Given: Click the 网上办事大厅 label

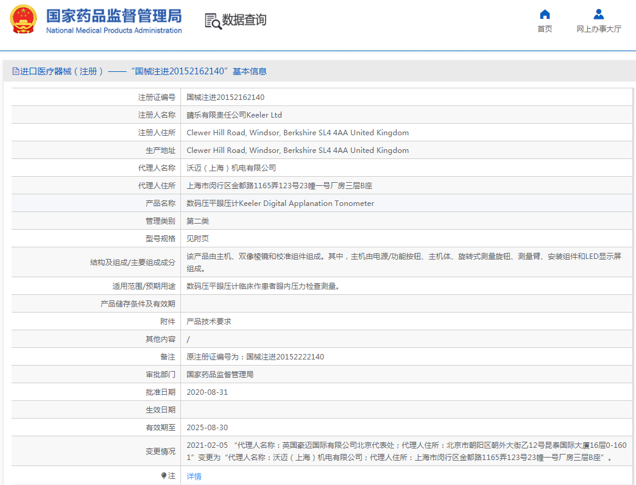Looking at the screenshot, I should click(599, 29).
